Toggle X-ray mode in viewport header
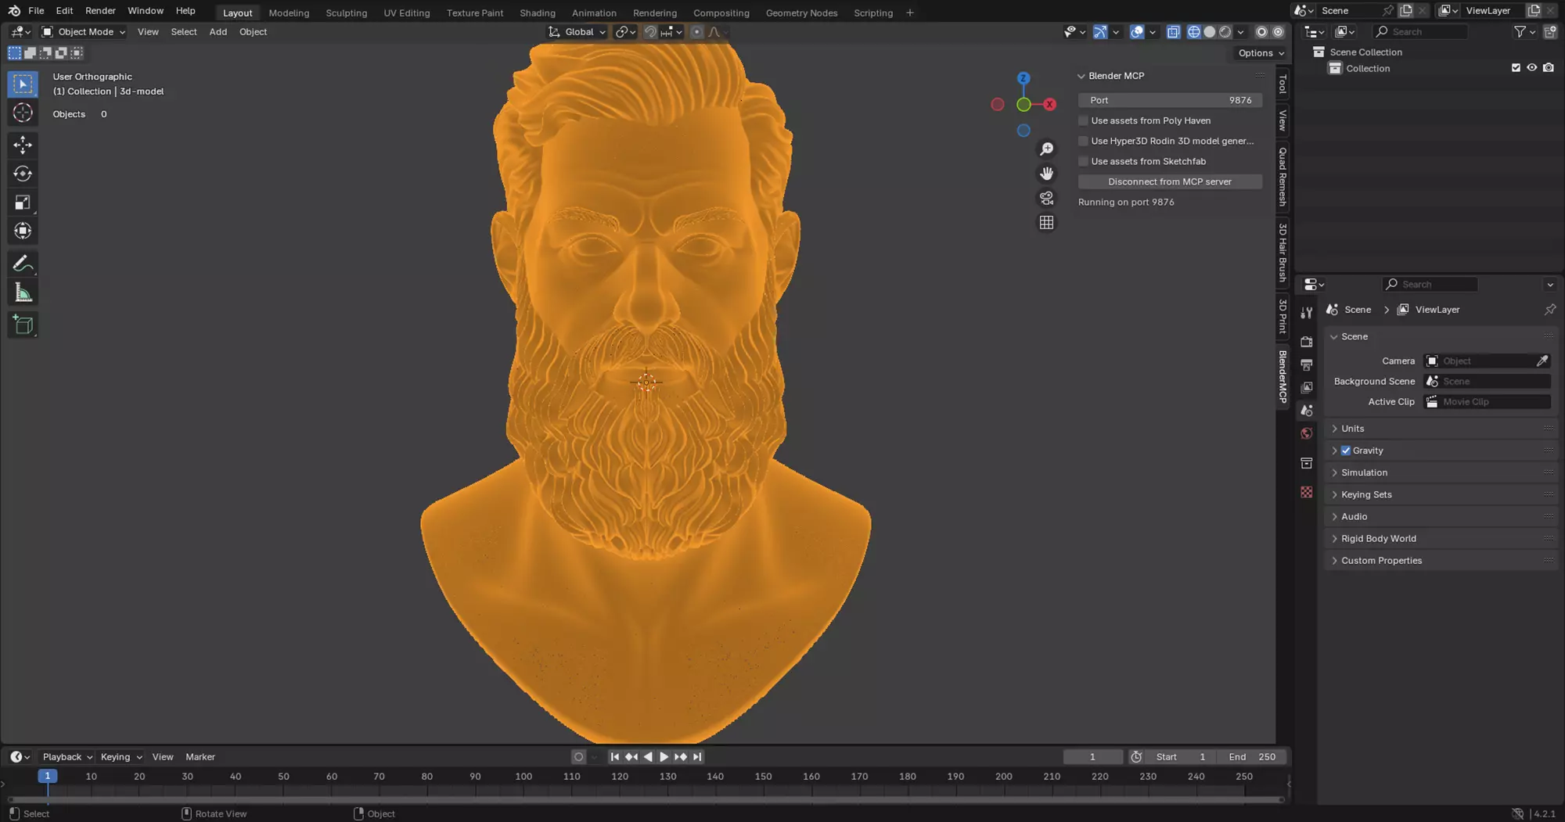The image size is (1565, 822). [1173, 32]
